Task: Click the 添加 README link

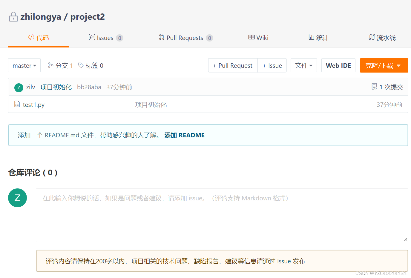Action: [185, 135]
